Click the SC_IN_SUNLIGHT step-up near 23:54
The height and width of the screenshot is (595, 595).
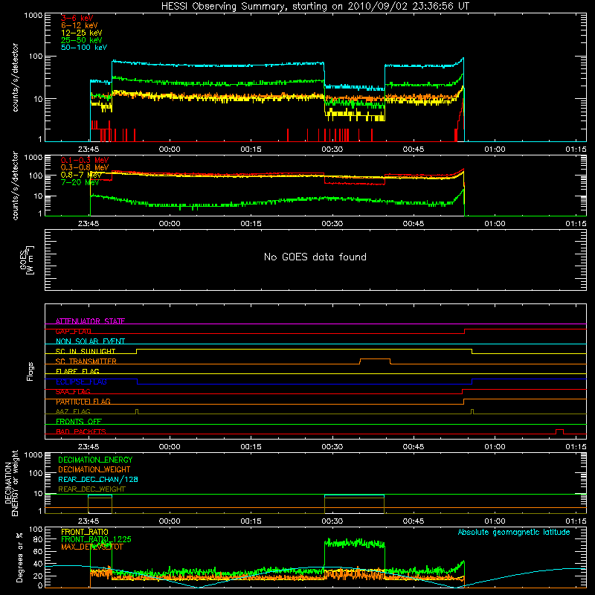136,351
